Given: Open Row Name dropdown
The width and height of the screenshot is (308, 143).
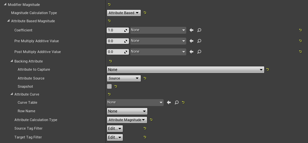Looking at the screenshot, I should coord(127,111).
